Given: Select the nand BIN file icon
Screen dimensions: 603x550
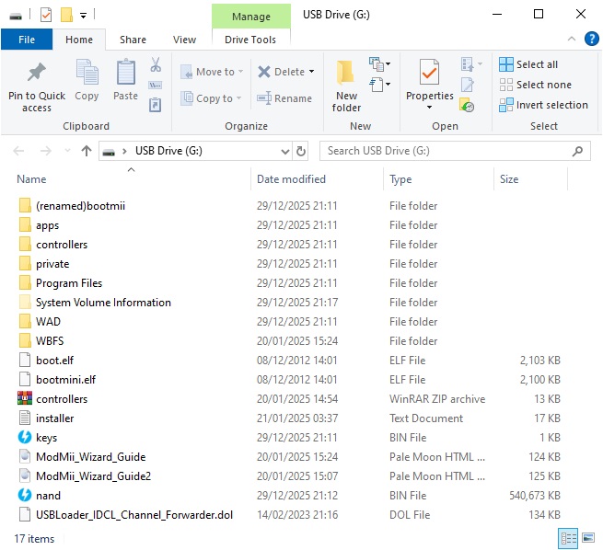Looking at the screenshot, I should point(25,495).
